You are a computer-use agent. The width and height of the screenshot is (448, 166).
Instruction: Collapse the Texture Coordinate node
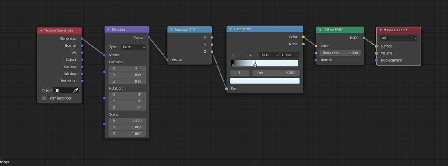pyautogui.click(x=42, y=31)
